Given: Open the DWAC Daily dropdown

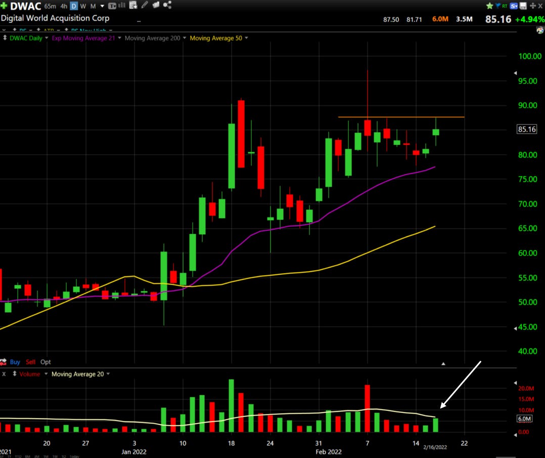Looking at the screenshot, I should [x=46, y=38].
